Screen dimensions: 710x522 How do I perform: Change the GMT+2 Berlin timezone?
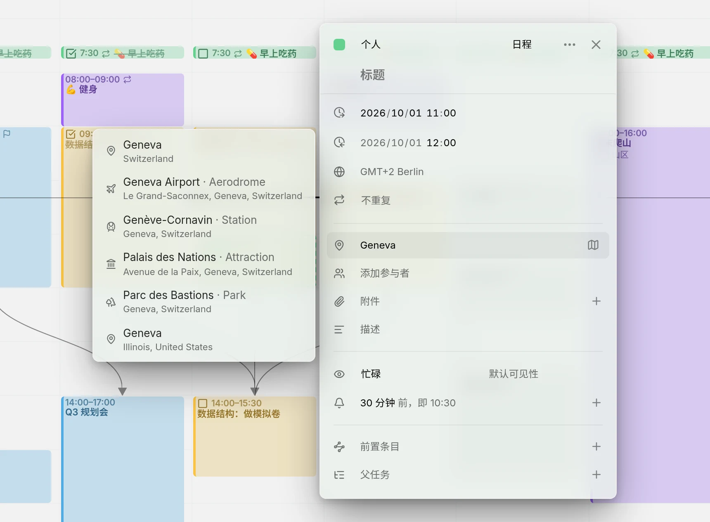click(392, 172)
